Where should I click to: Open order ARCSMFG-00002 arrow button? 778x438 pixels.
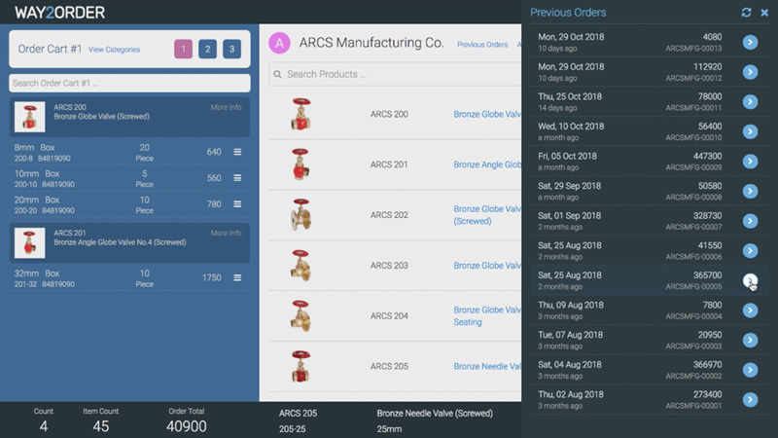[x=750, y=370]
